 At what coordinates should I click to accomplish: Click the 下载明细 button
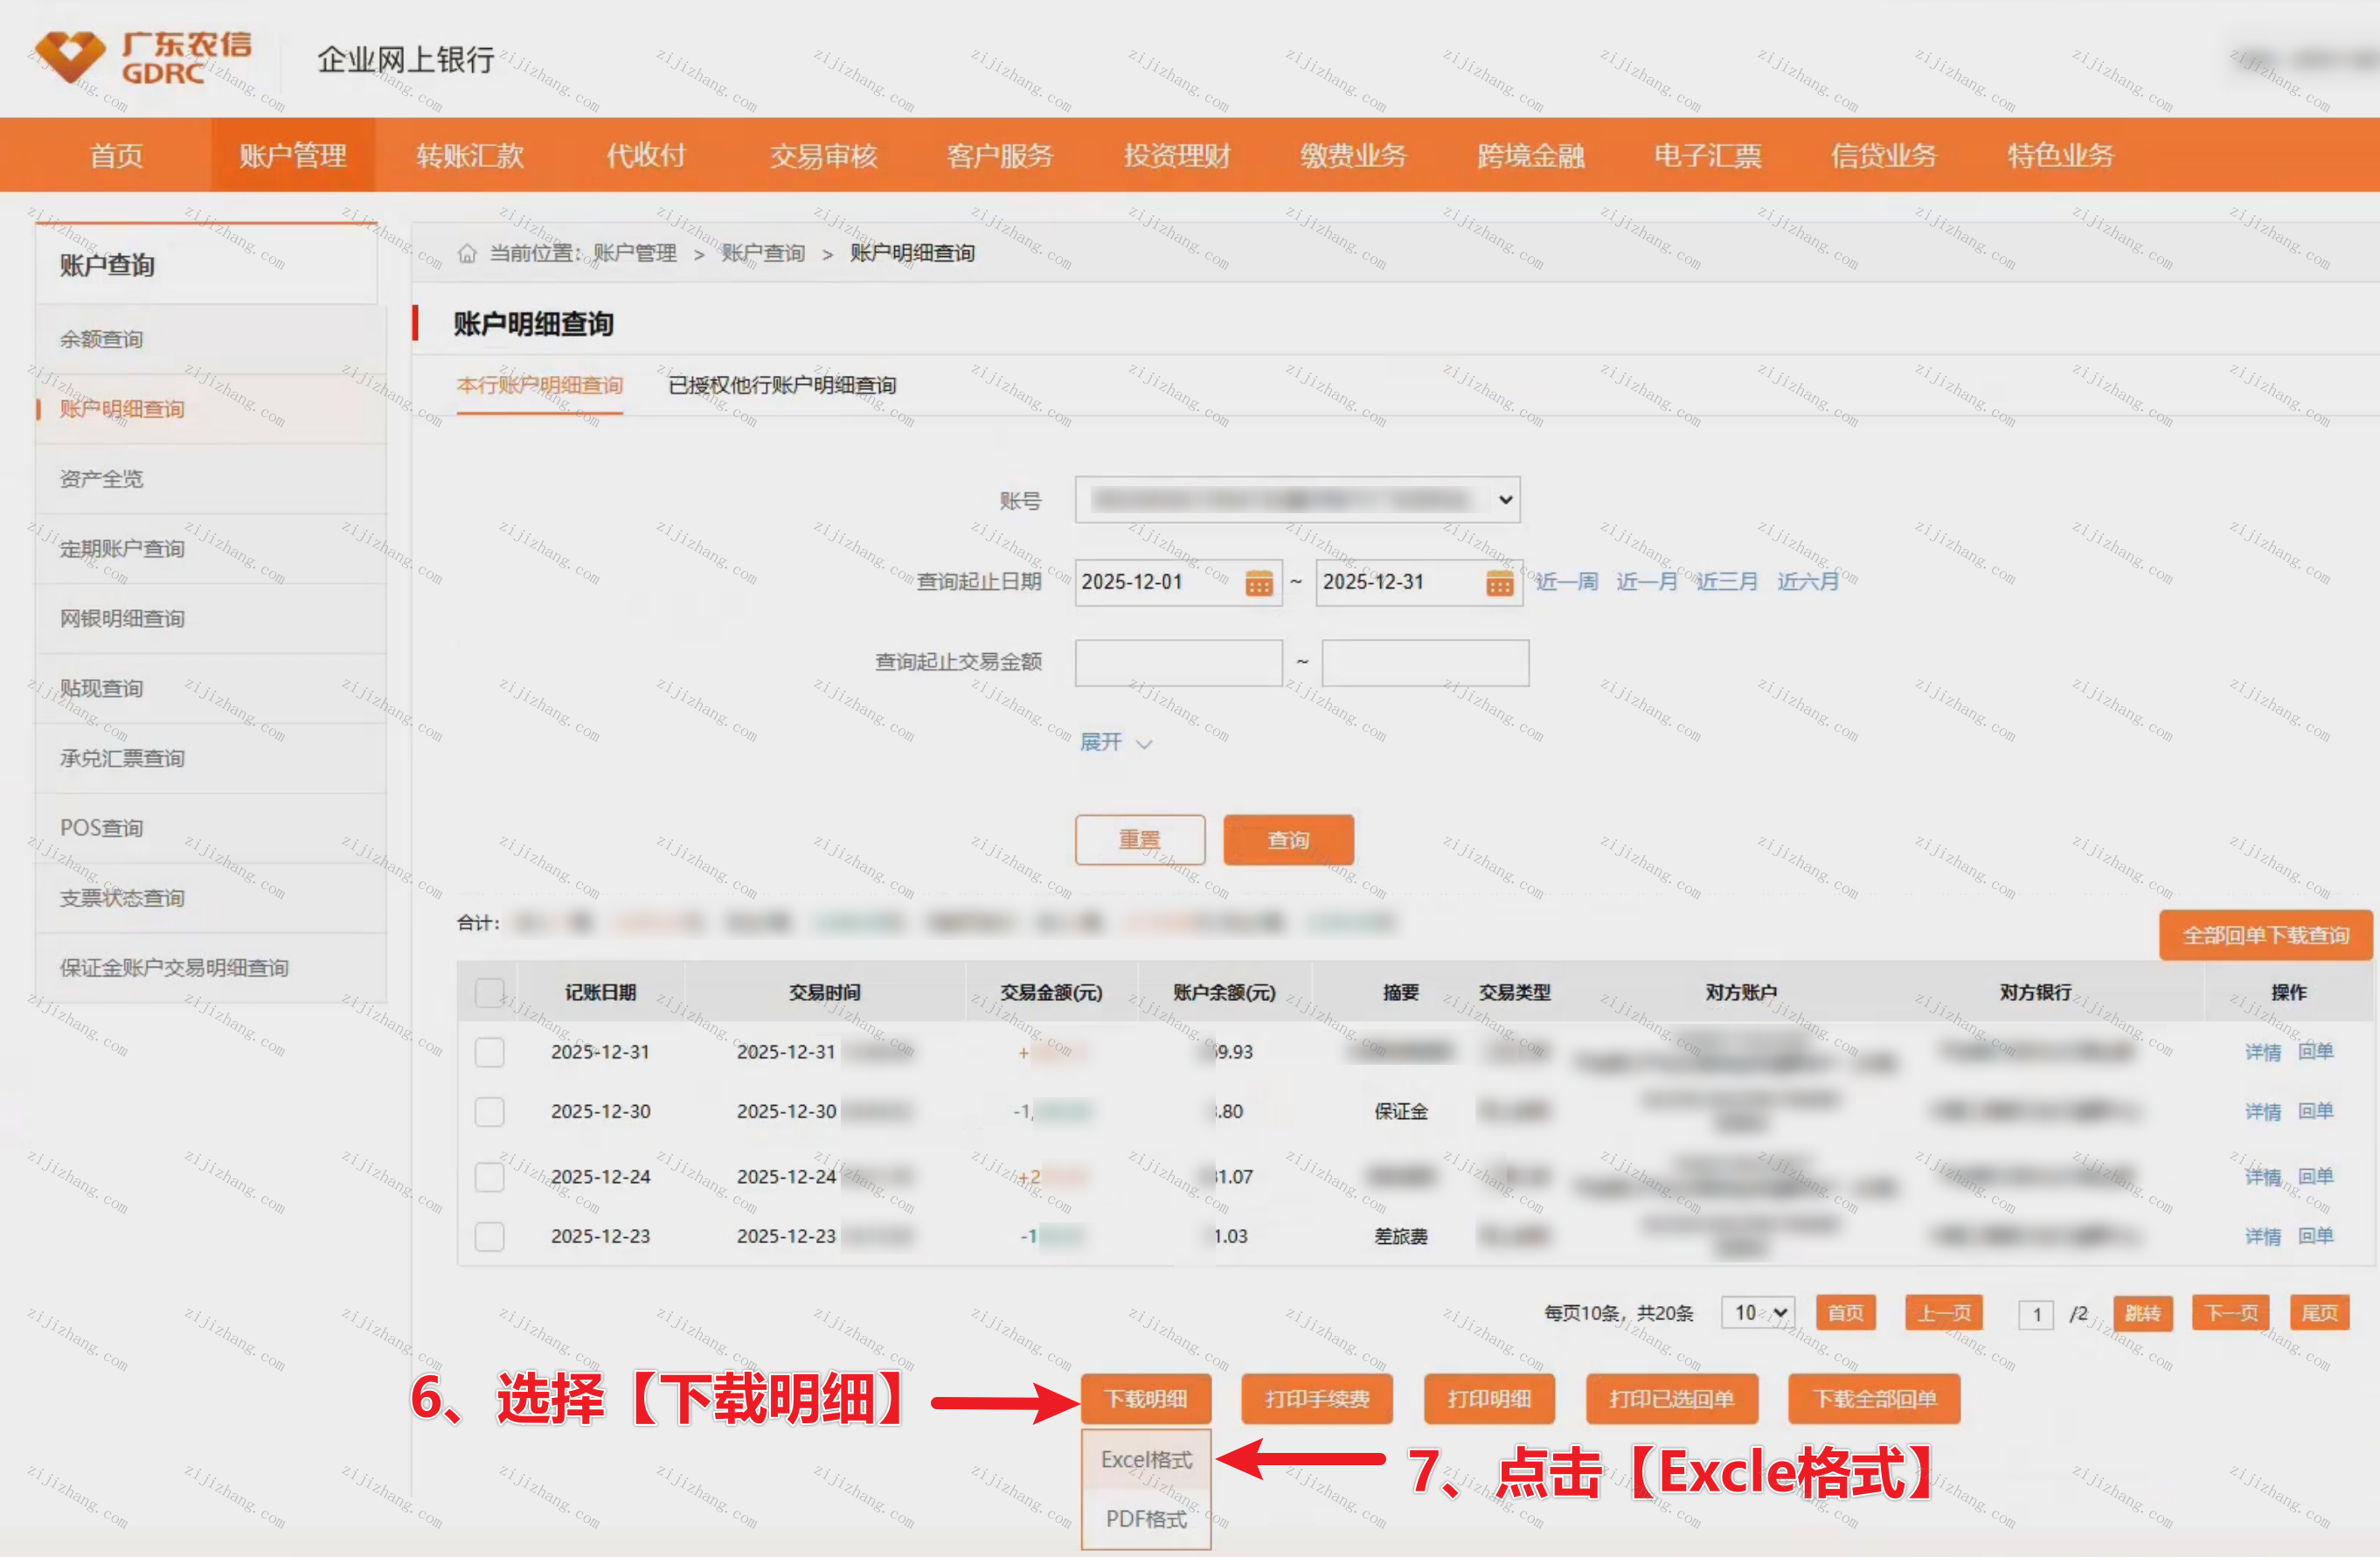(x=1145, y=1398)
